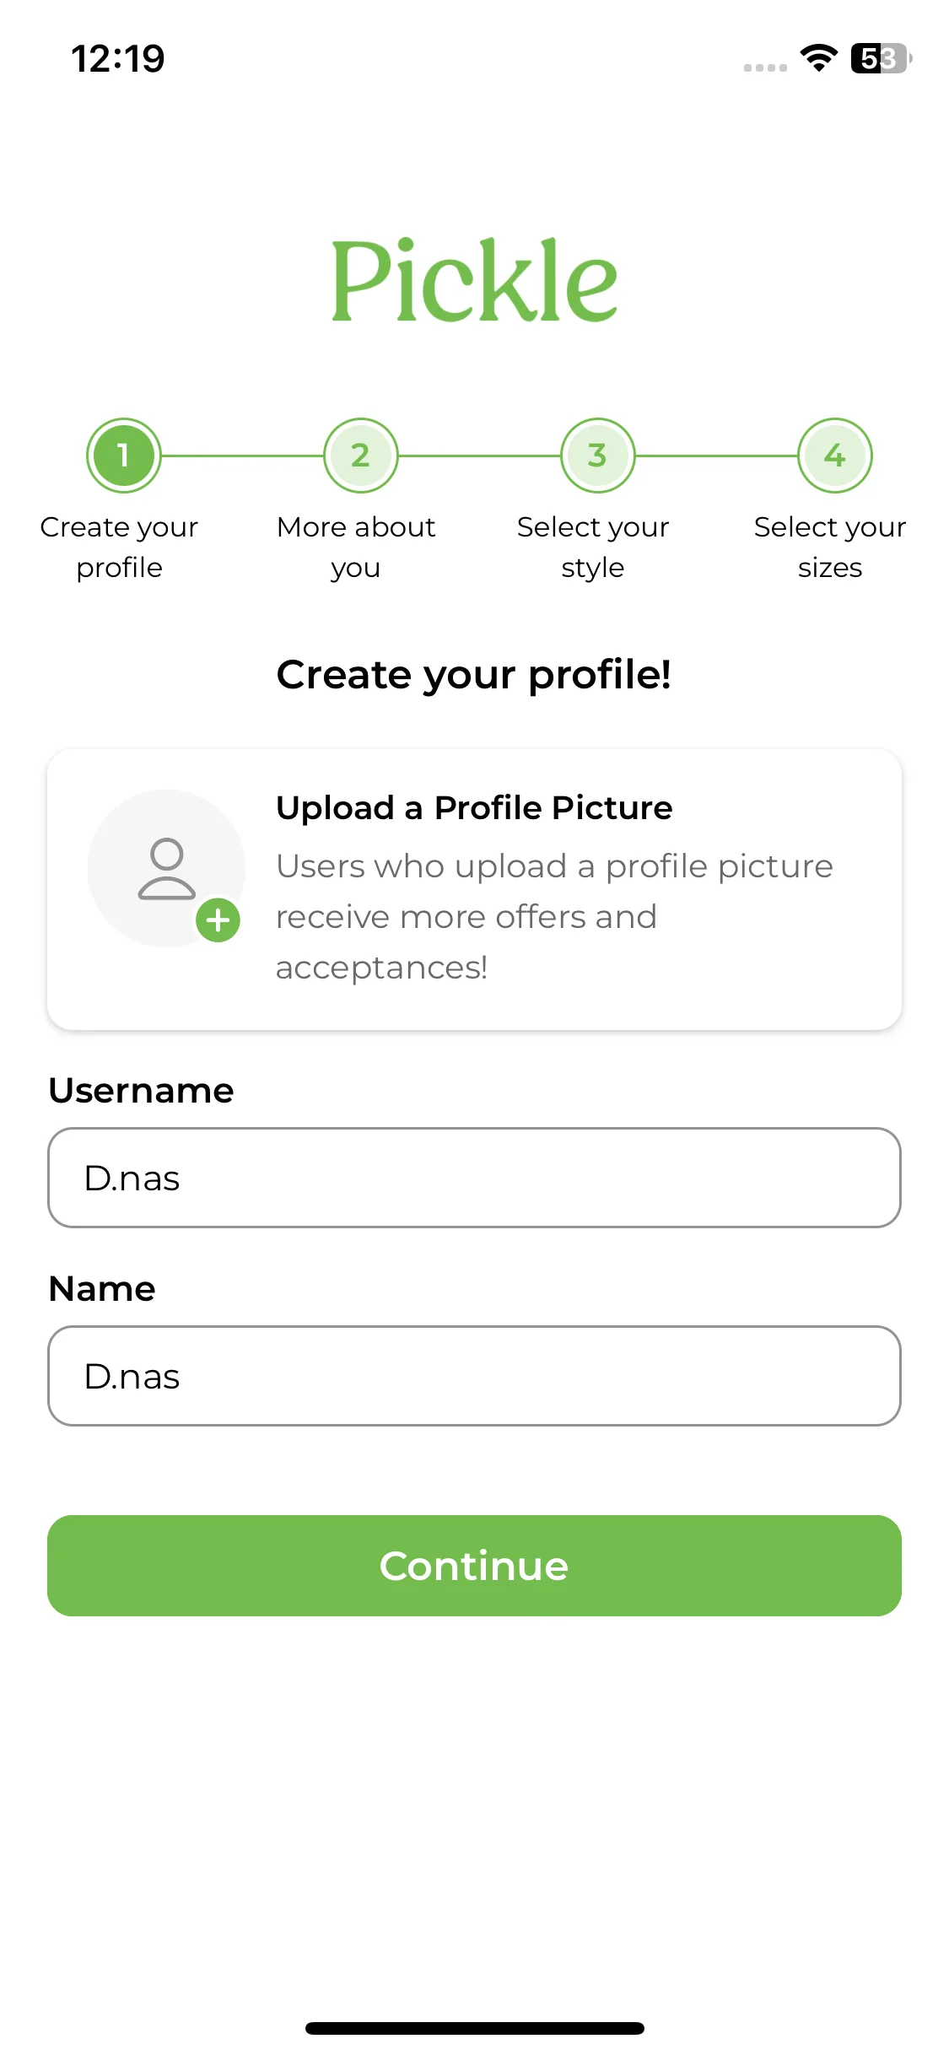Open the 'Select your style' step label
Screen dimensions: 949x2055
click(x=593, y=547)
